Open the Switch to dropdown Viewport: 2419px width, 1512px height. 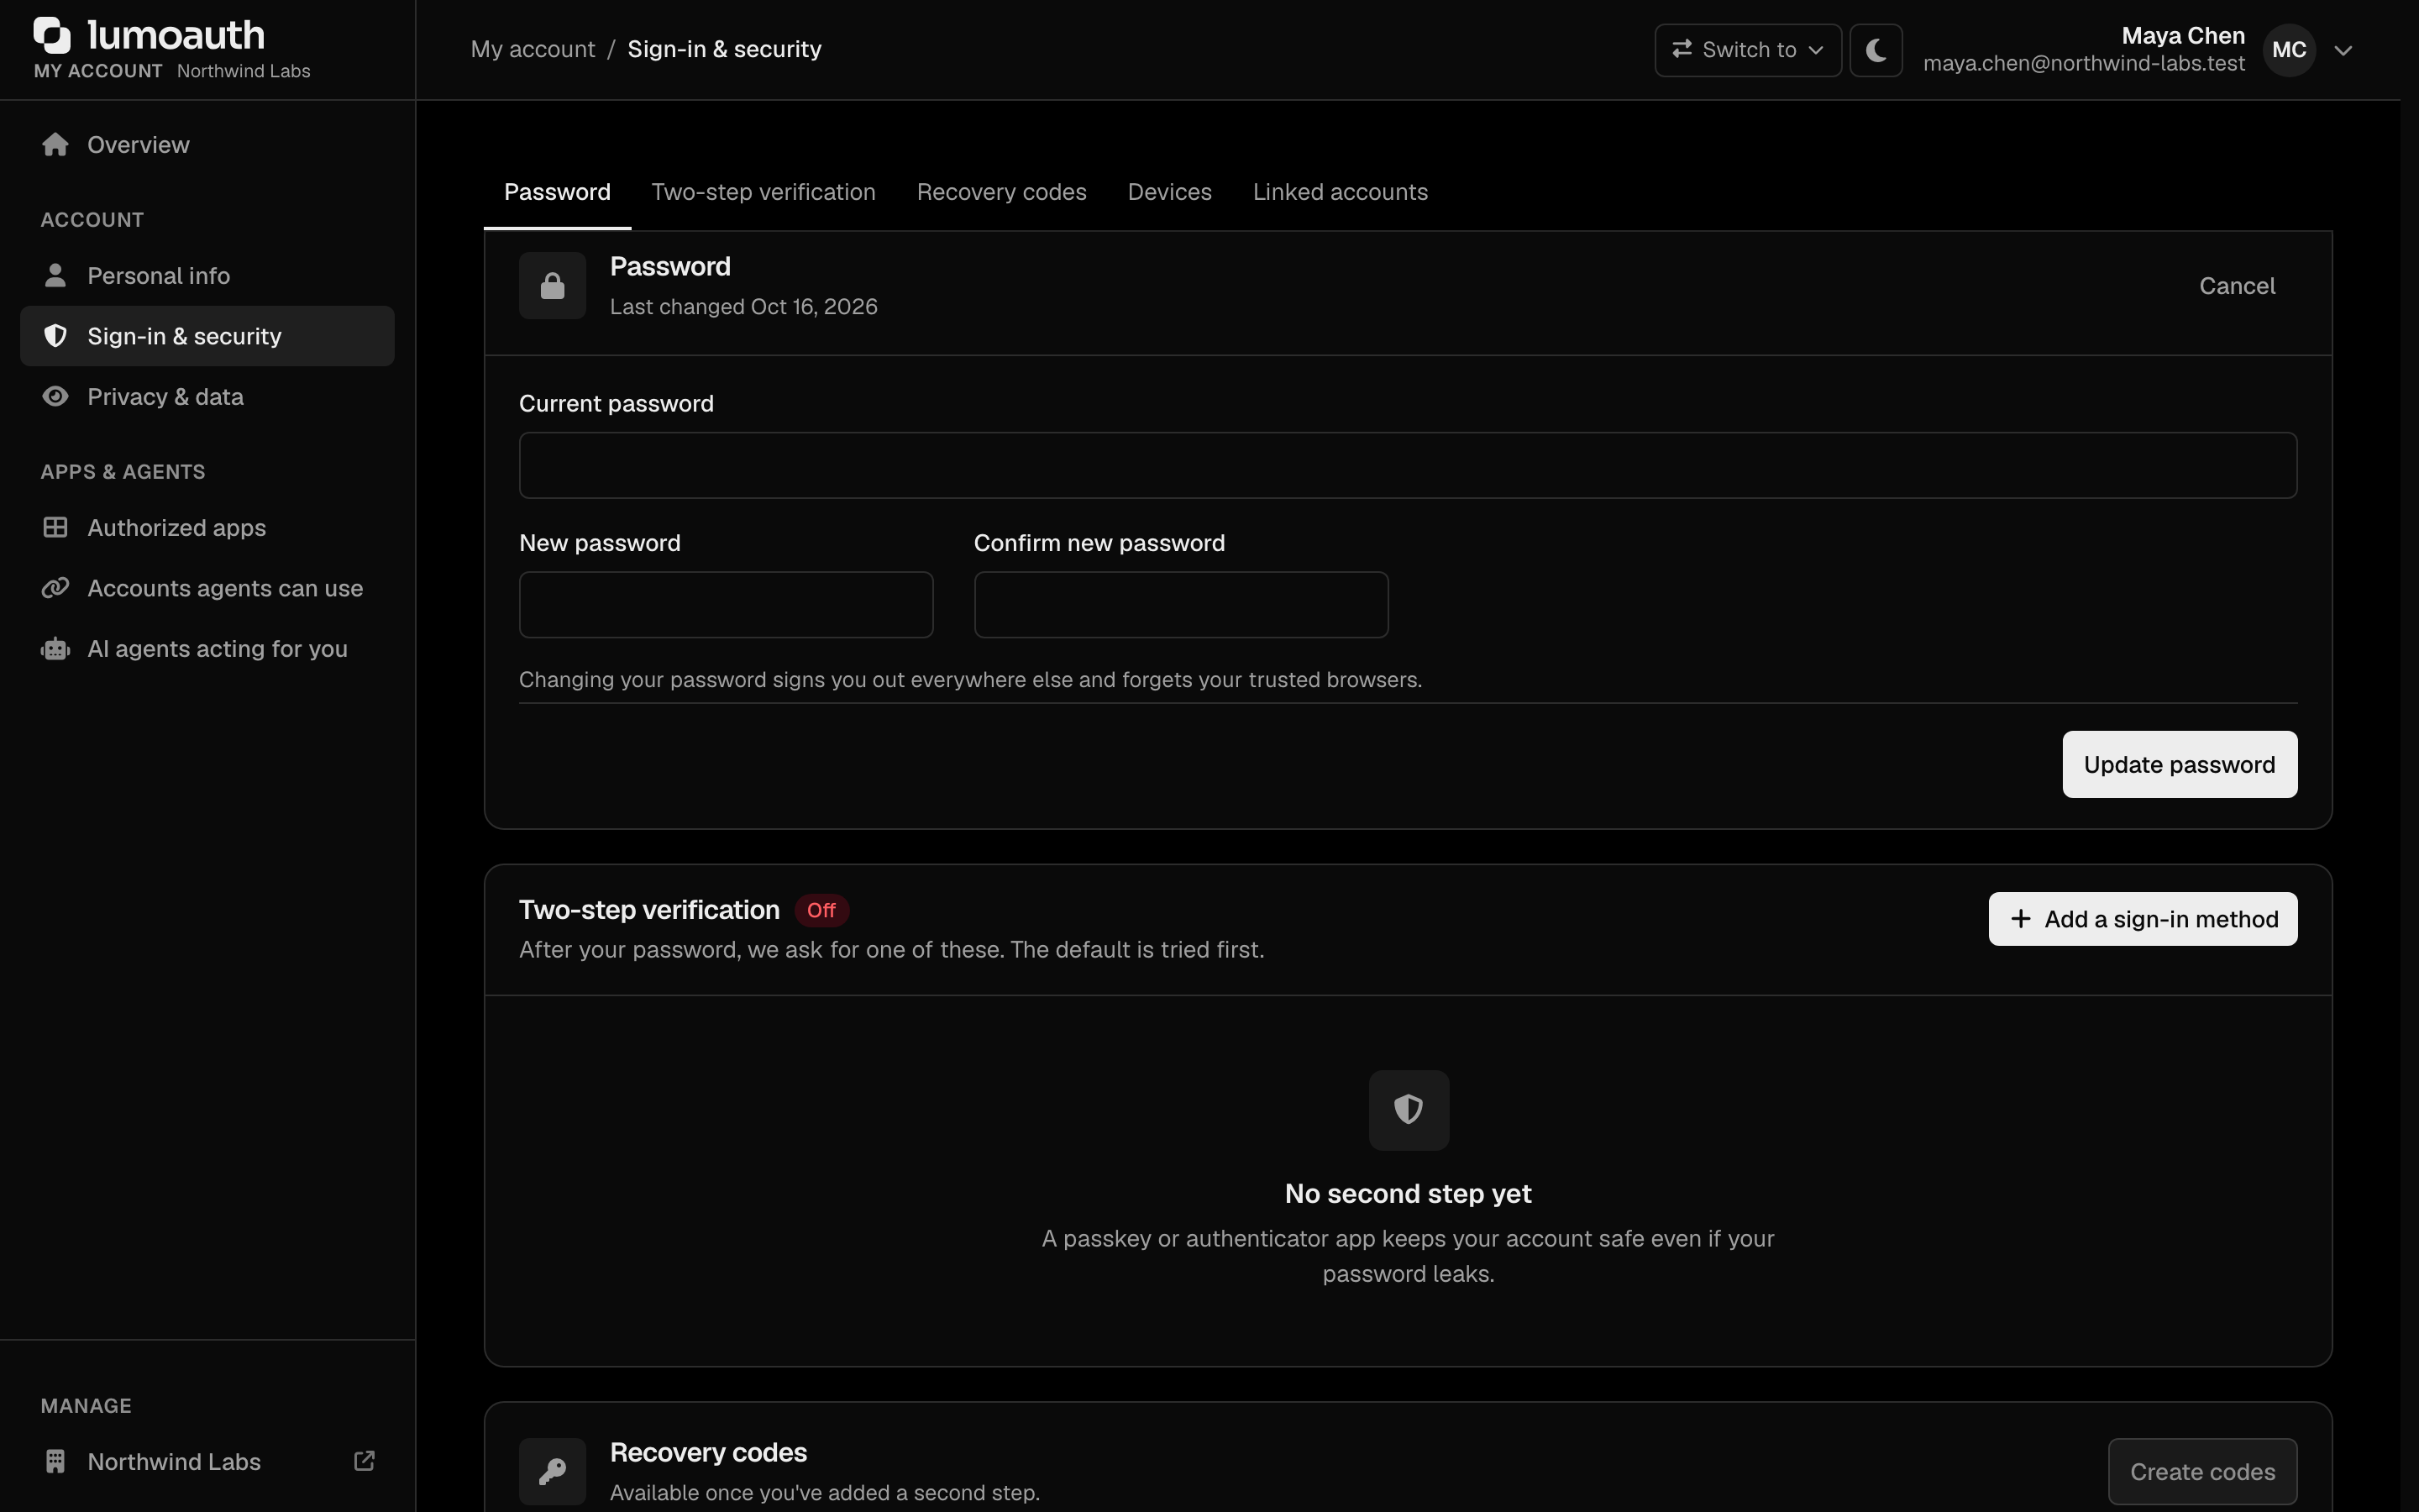point(1747,50)
